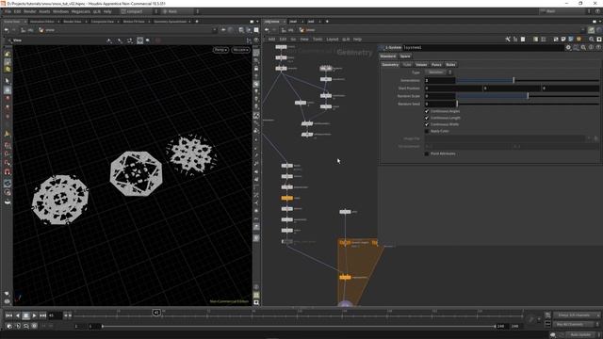This screenshot has height=339, width=603.
Task: Enable the Apply Color checkbox
Action: [x=427, y=131]
